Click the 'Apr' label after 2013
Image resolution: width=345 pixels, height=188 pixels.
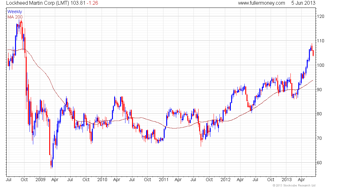tap(301, 180)
